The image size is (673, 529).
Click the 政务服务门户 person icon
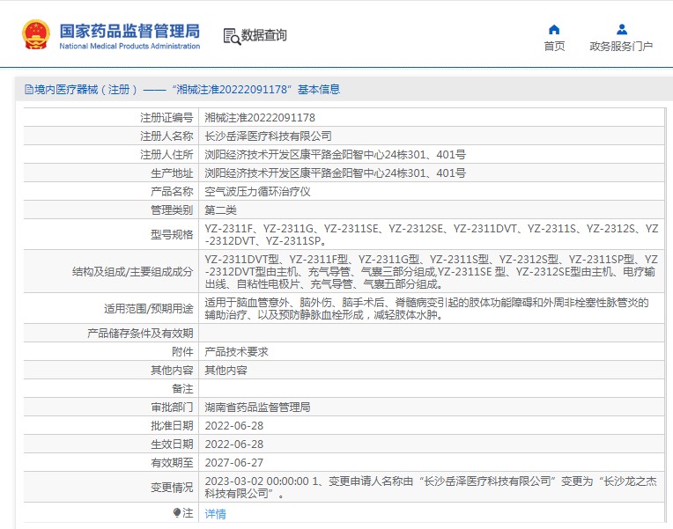tap(622, 29)
